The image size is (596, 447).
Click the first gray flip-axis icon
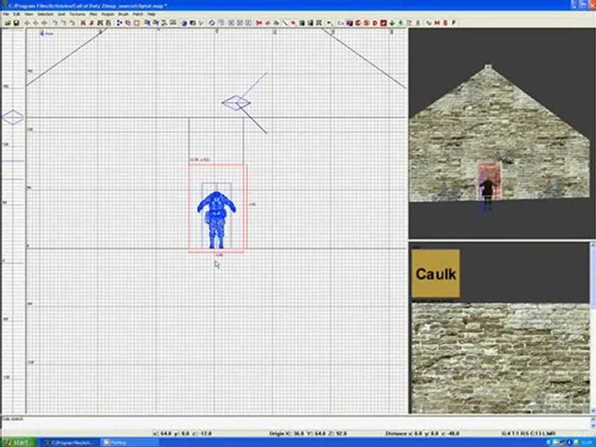coord(27,23)
